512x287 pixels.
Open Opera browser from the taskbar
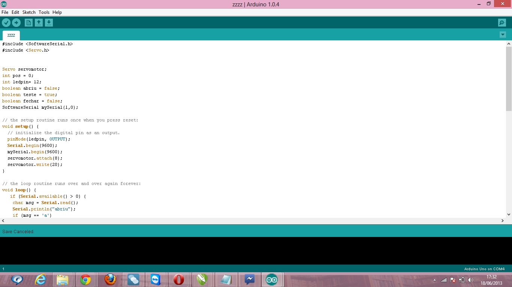tap(179, 280)
